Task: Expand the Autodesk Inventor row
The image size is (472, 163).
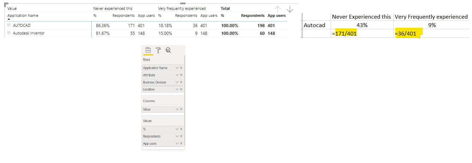Action: [x=8, y=33]
